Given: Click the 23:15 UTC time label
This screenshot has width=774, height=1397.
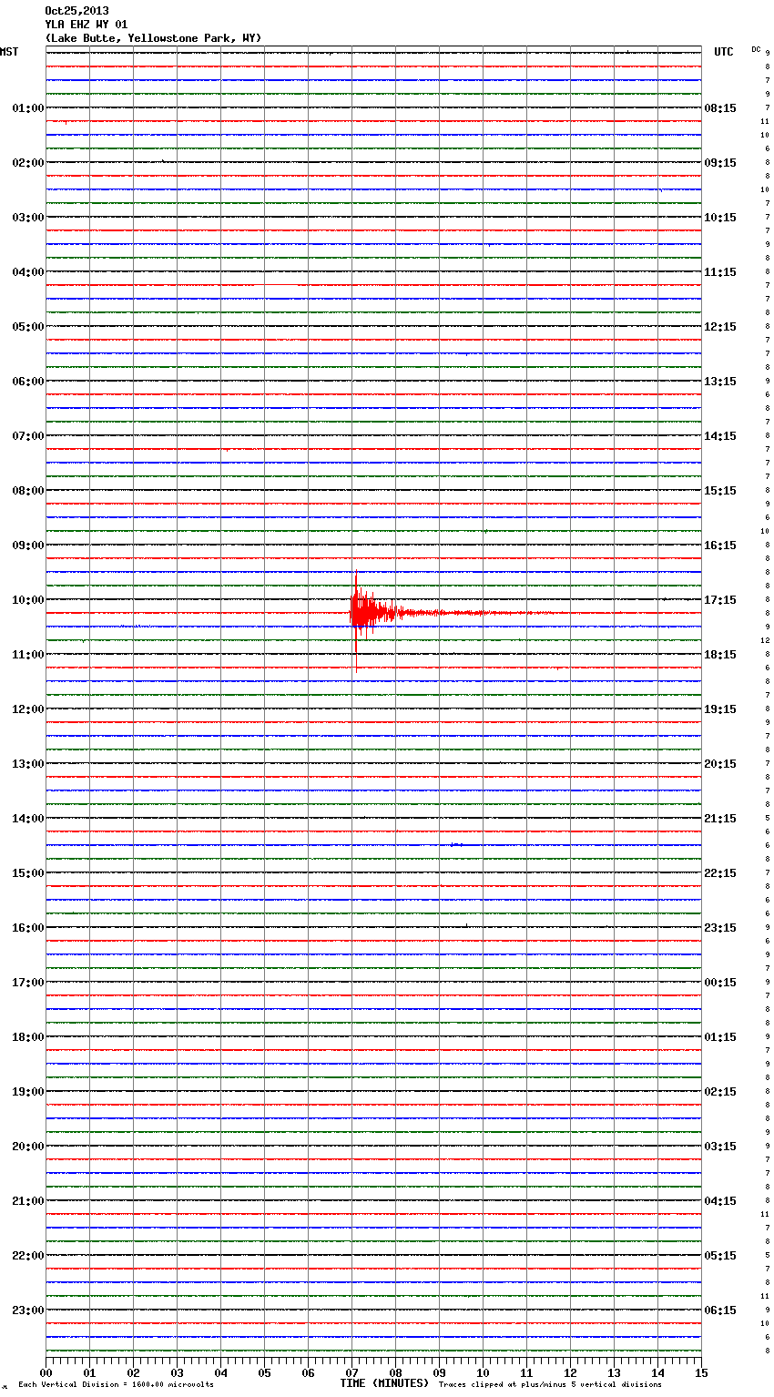Looking at the screenshot, I should coord(720,928).
